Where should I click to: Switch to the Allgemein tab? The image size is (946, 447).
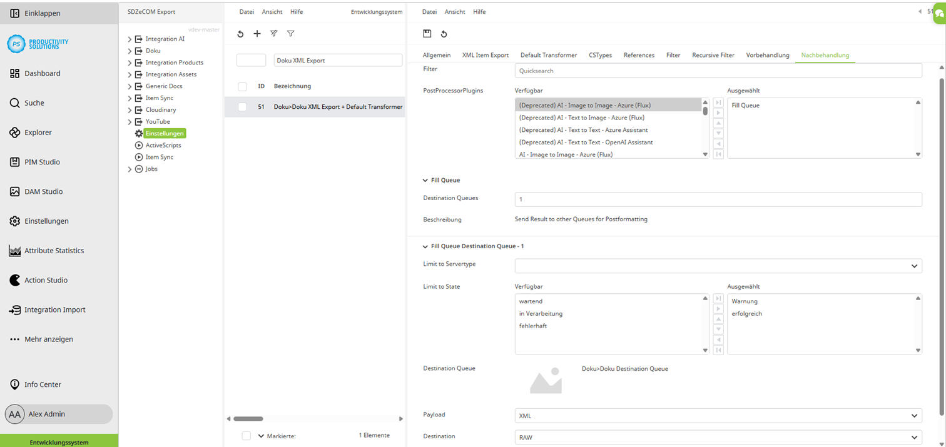click(x=437, y=55)
